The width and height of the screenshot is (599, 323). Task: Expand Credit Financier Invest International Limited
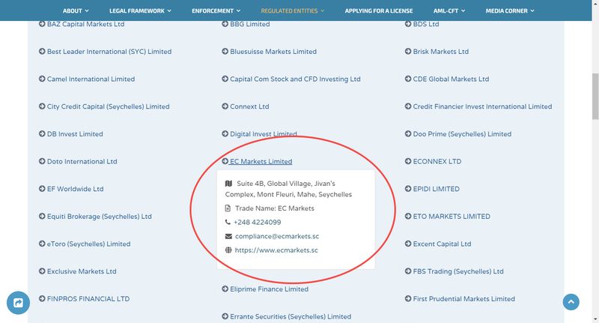(x=482, y=106)
